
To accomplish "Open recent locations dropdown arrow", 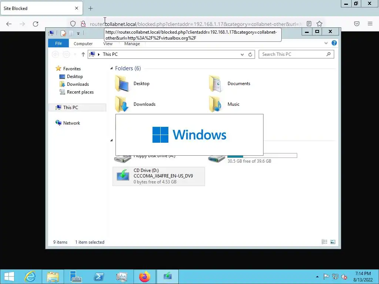I will [75, 55].
